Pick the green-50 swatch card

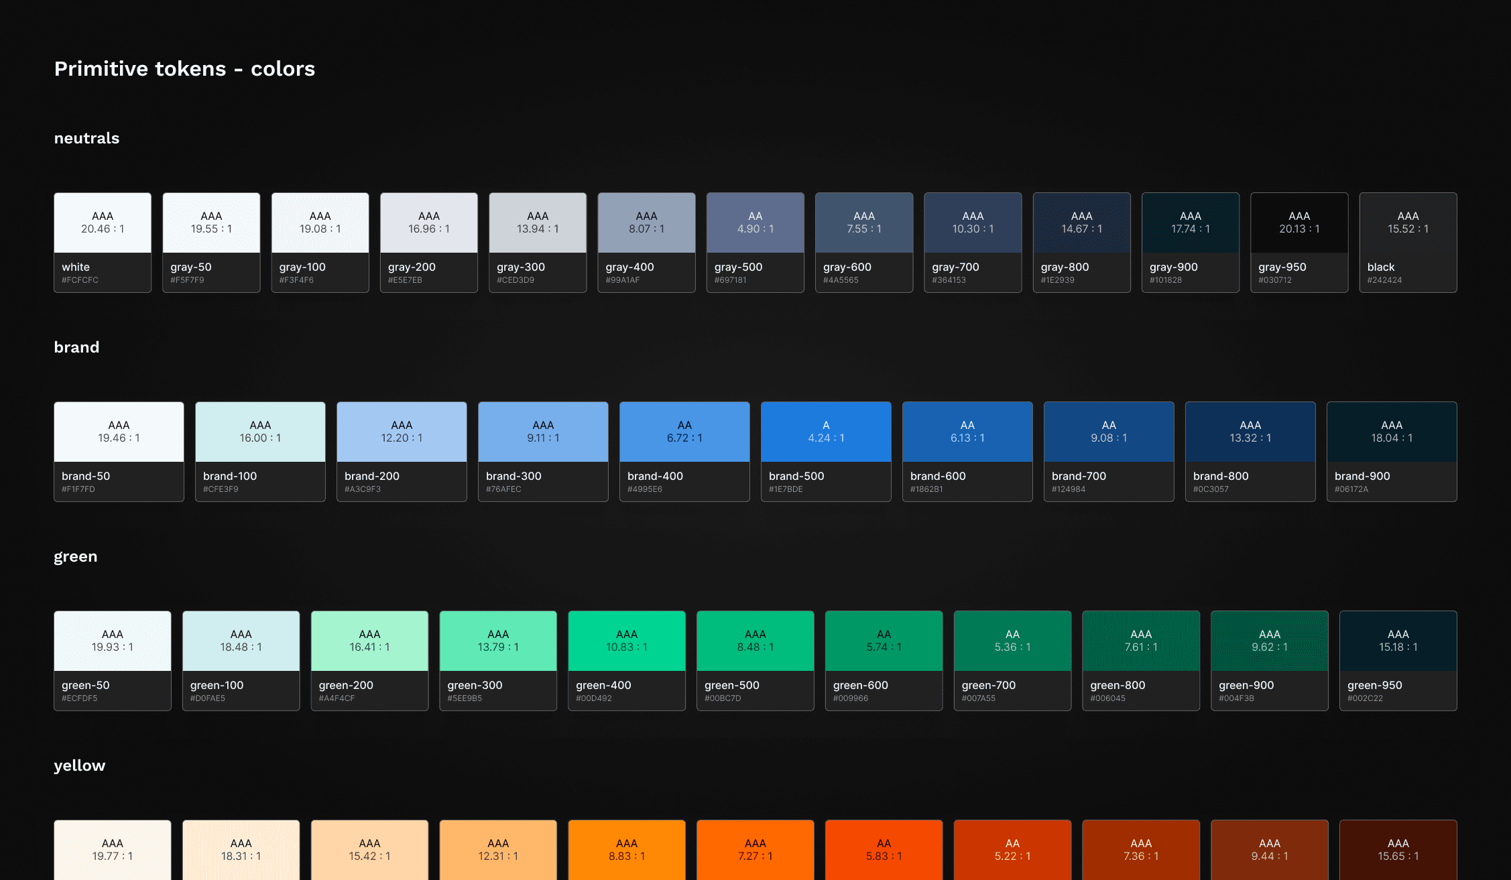tap(112, 660)
